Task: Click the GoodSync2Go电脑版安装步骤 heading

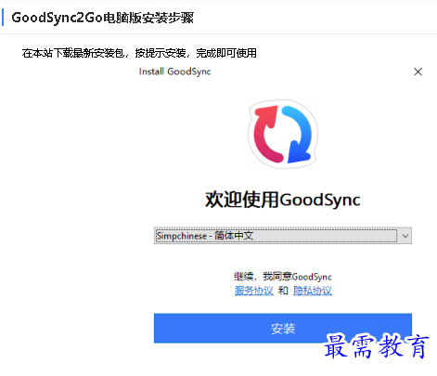Action: coord(103,18)
